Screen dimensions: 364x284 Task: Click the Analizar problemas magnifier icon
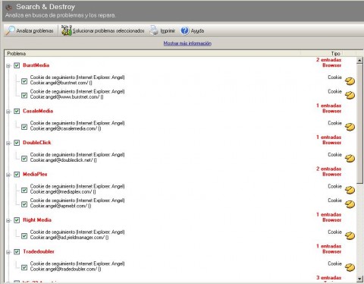(x=11, y=30)
